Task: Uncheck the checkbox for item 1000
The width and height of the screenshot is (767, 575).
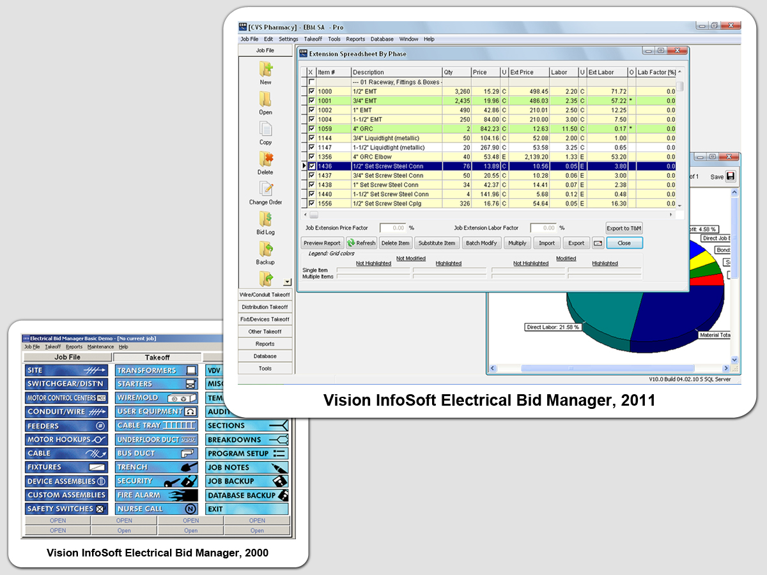Action: 311,91
